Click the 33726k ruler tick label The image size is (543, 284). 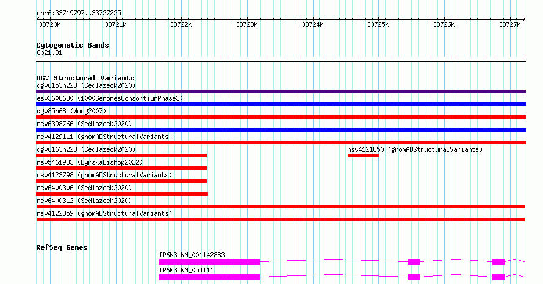[444, 25]
